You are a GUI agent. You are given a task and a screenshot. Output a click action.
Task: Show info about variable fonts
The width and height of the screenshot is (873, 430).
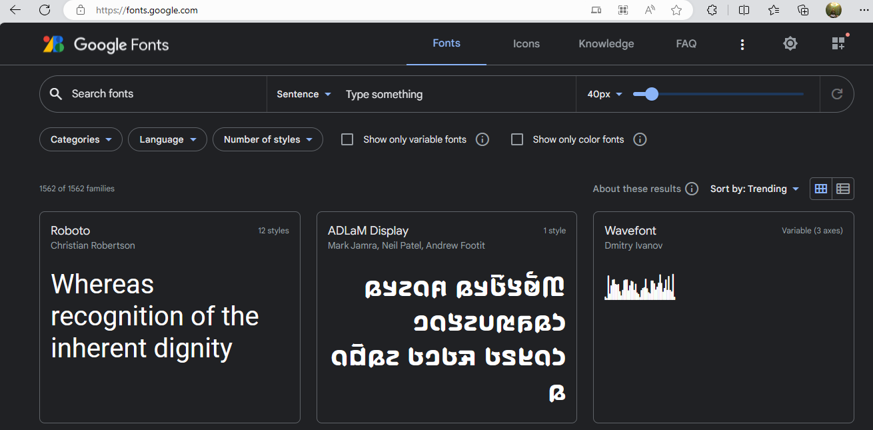pos(482,139)
